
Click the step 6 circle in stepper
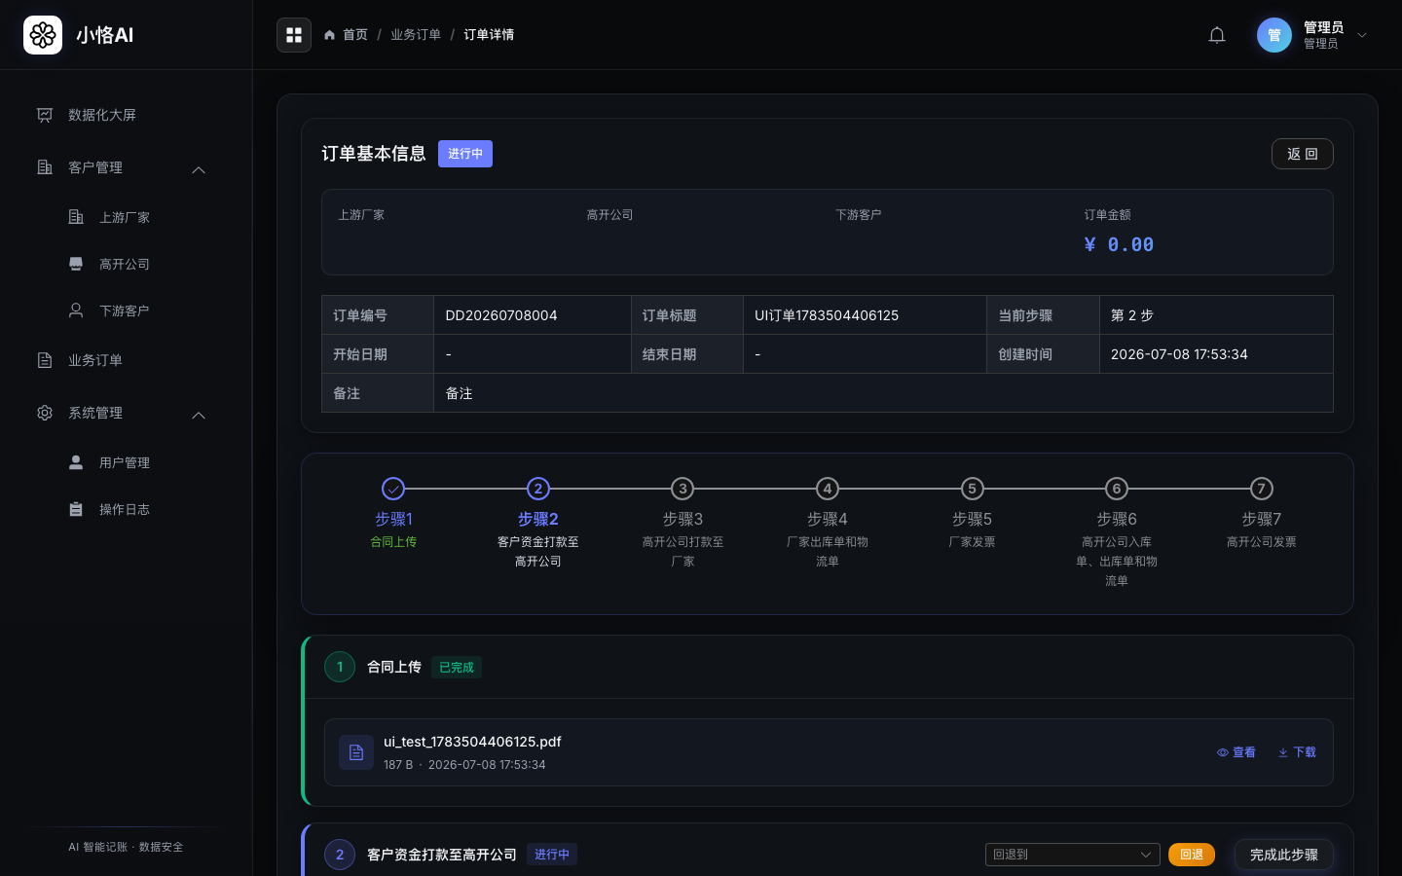[x=1117, y=489]
